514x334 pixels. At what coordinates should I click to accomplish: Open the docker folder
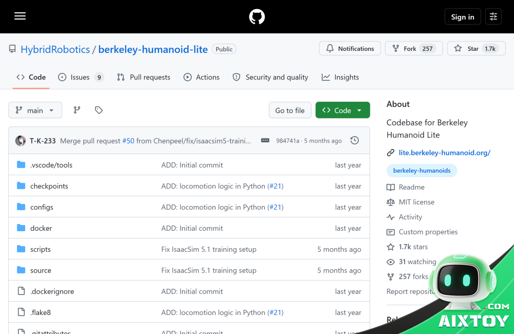pyautogui.click(x=41, y=228)
